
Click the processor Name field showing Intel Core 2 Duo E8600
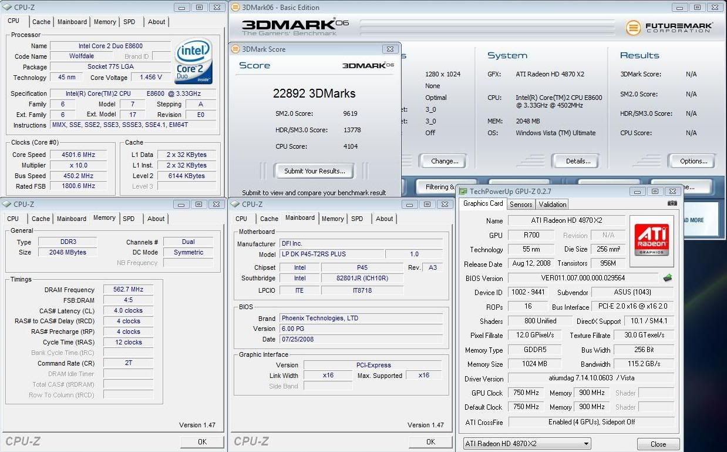coord(110,46)
